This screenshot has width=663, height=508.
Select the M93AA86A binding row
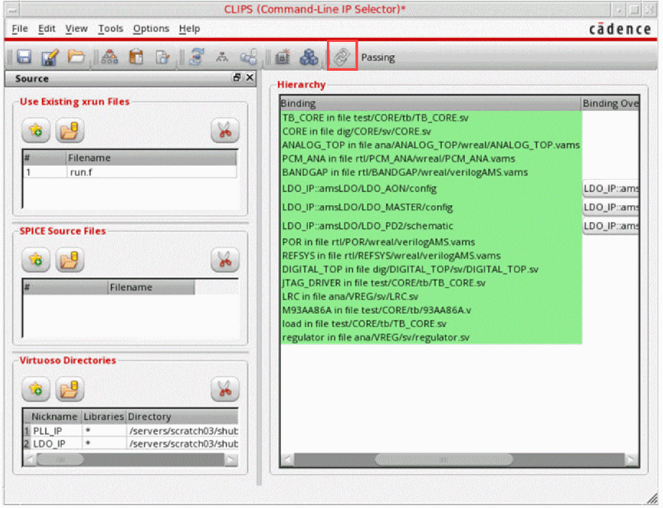click(x=431, y=310)
